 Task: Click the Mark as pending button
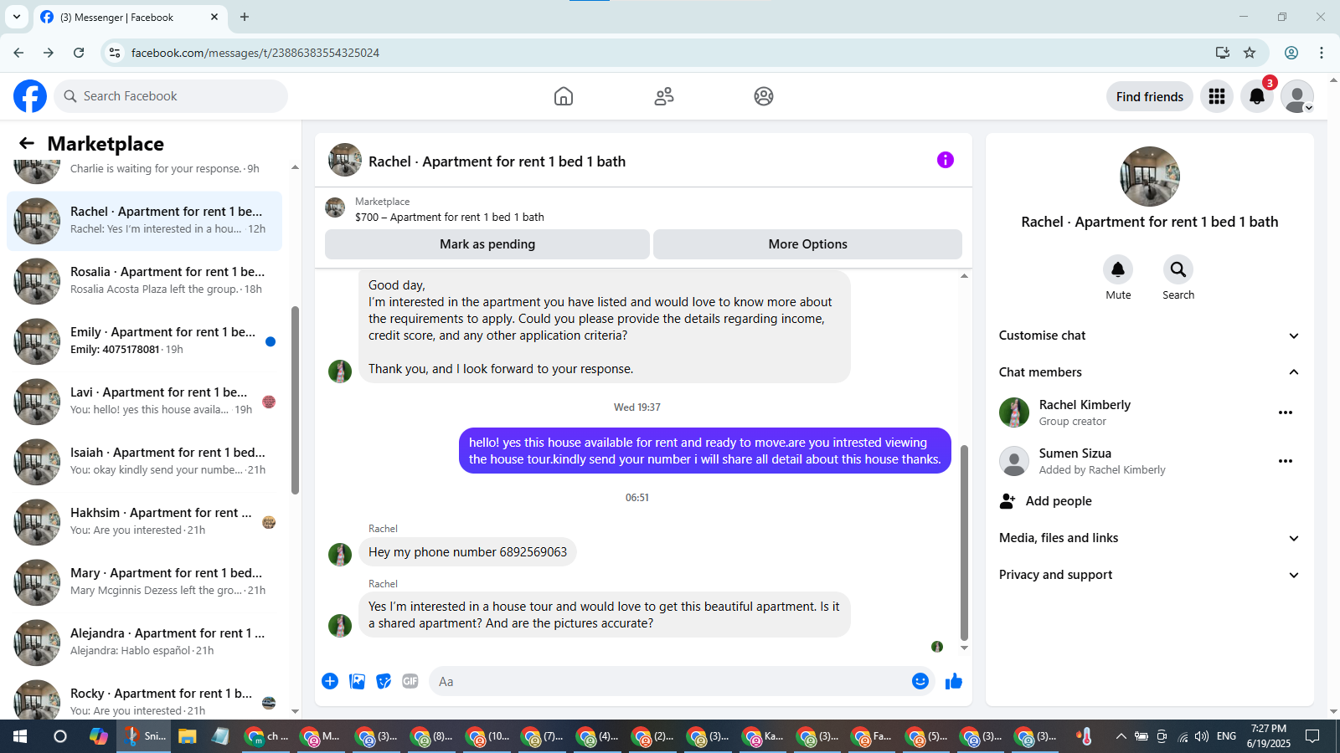(487, 244)
